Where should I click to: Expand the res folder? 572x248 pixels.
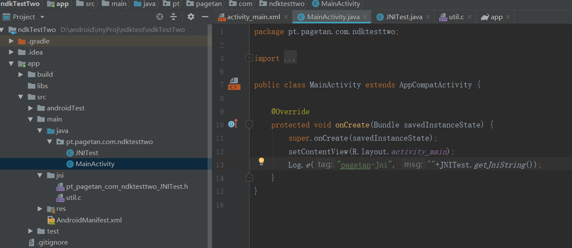(40, 209)
